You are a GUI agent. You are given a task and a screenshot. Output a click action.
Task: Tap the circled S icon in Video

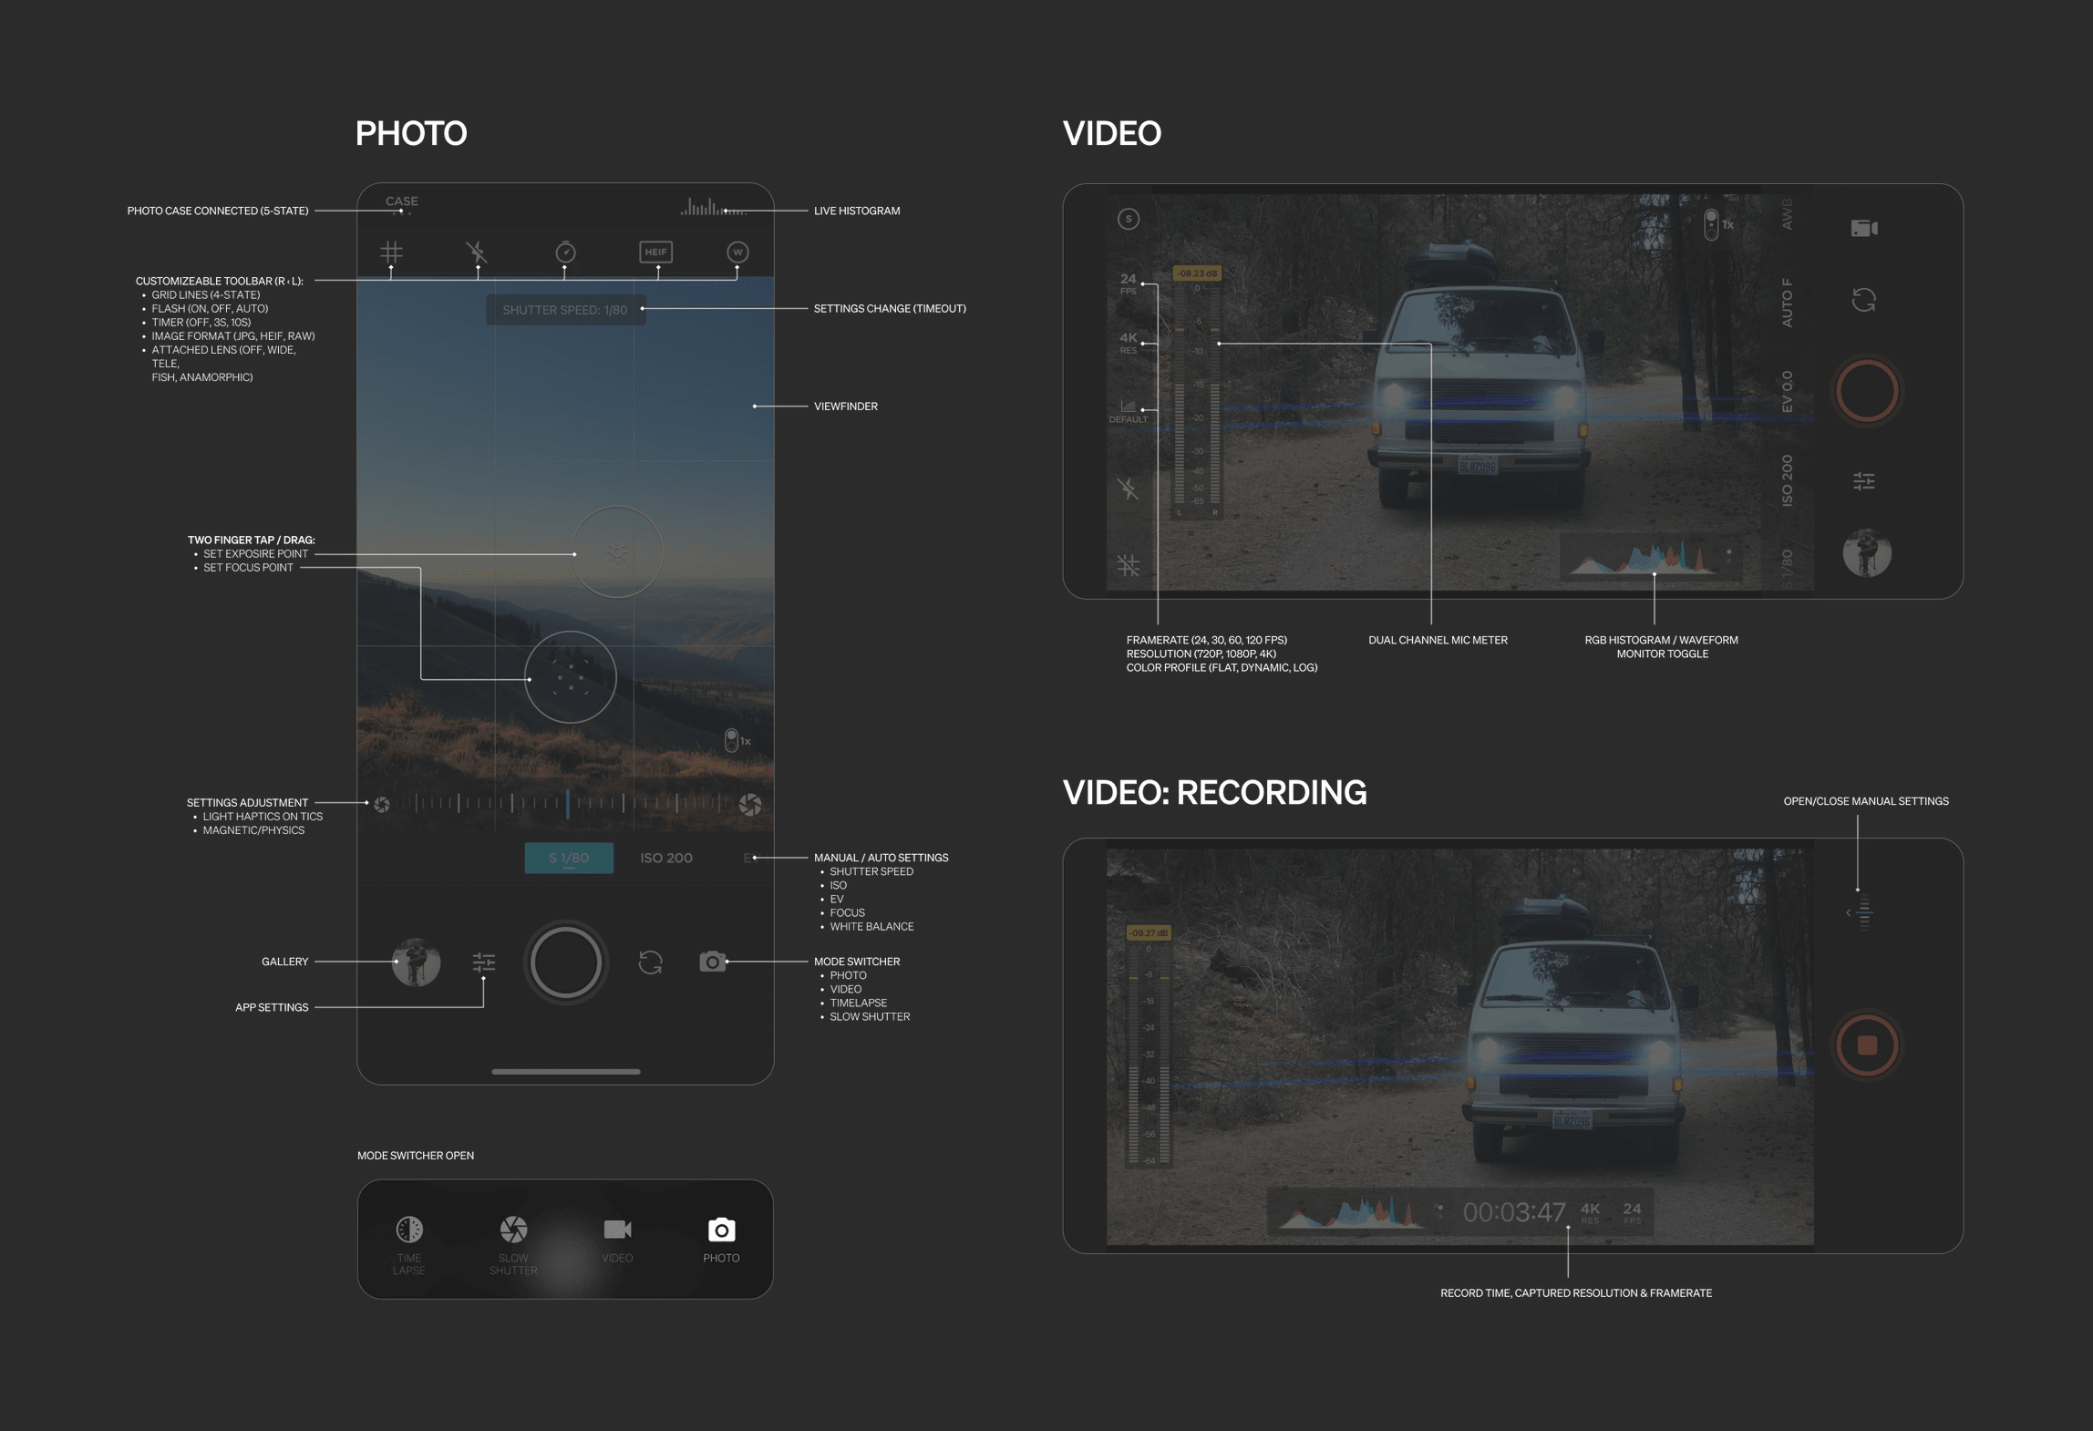tap(1129, 219)
